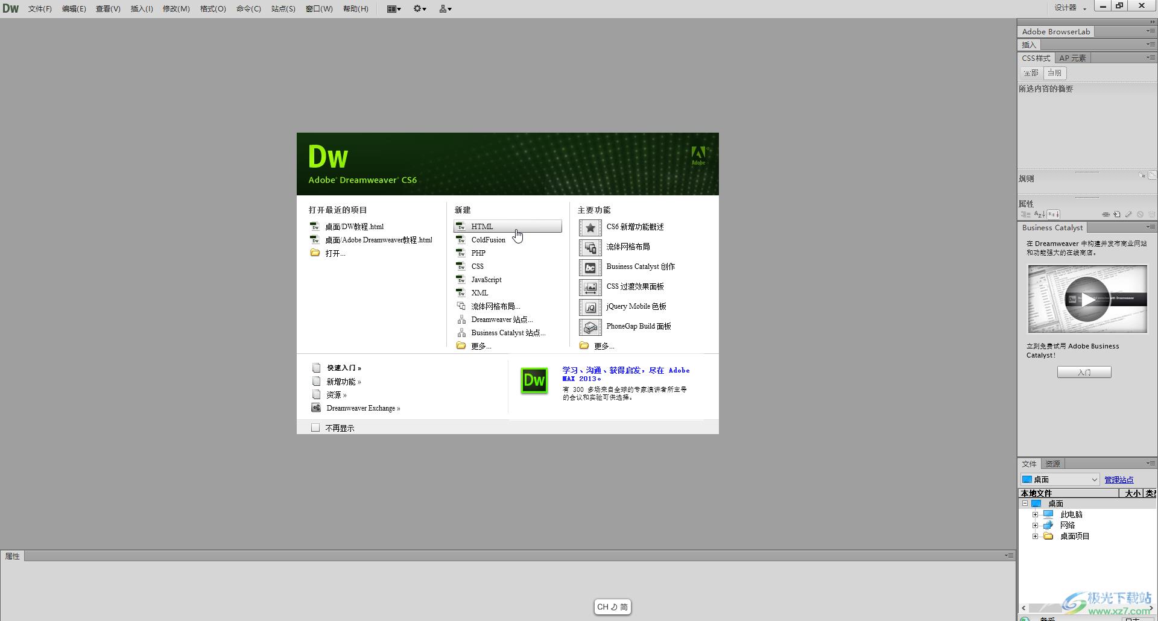Viewport: 1158px width, 621px height.
Task: Click the 快速入门 document icon
Action: [316, 368]
